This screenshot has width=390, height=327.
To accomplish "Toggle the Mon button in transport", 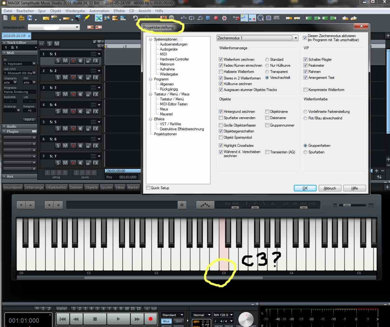I will pyautogui.click(x=167, y=321).
